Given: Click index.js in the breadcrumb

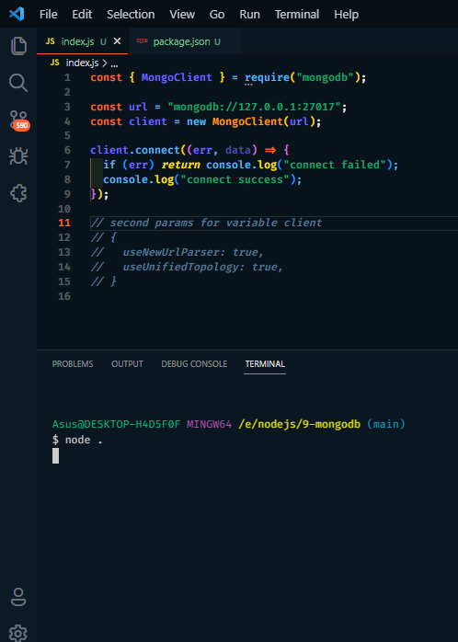Looking at the screenshot, I should [x=82, y=63].
